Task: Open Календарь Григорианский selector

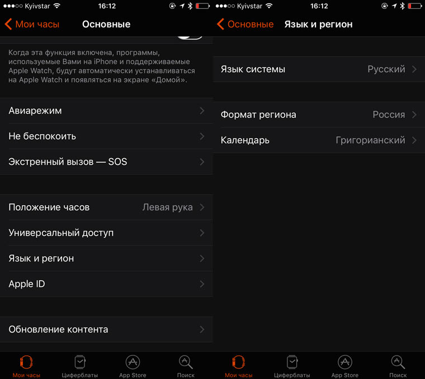Action: coord(319,140)
